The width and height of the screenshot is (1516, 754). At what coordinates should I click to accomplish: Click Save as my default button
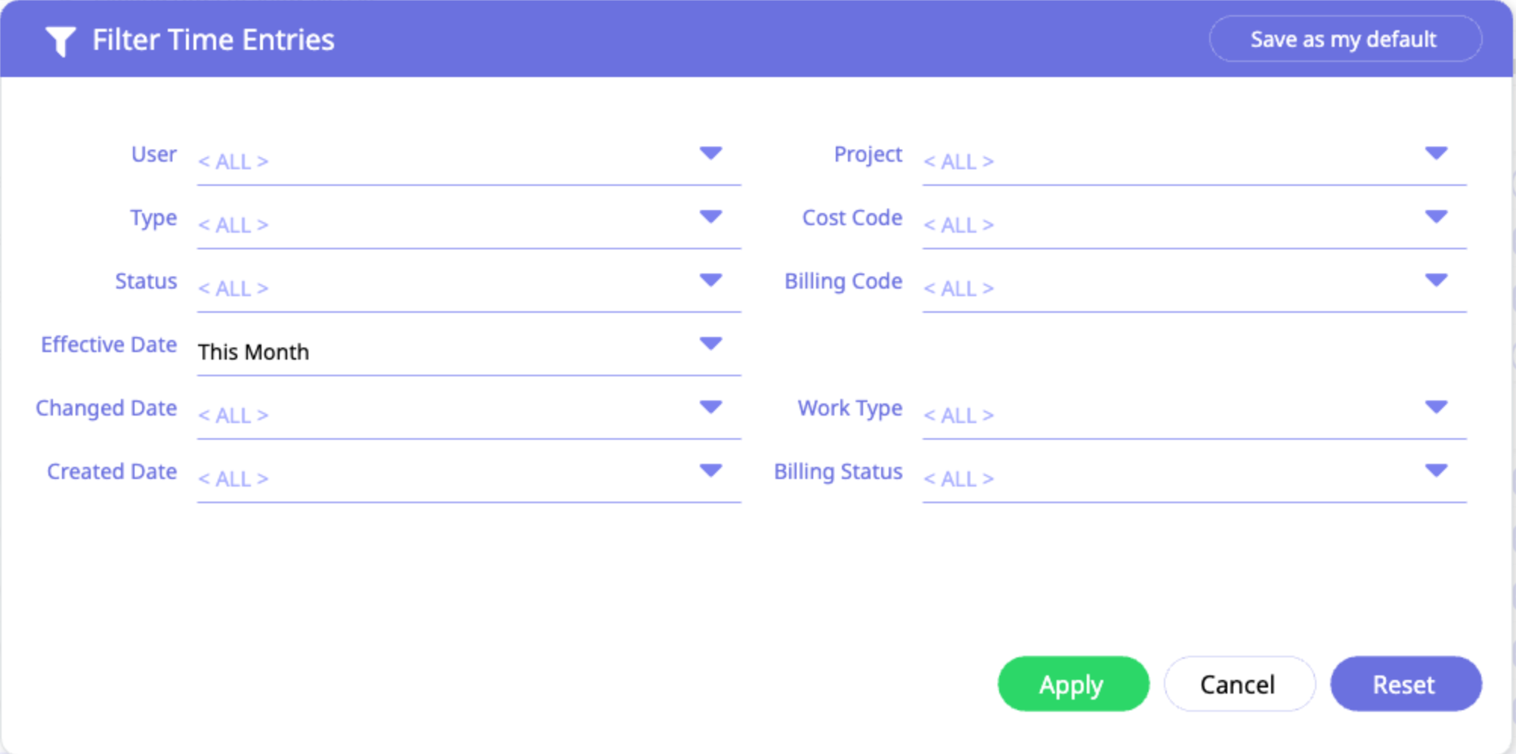click(1345, 39)
